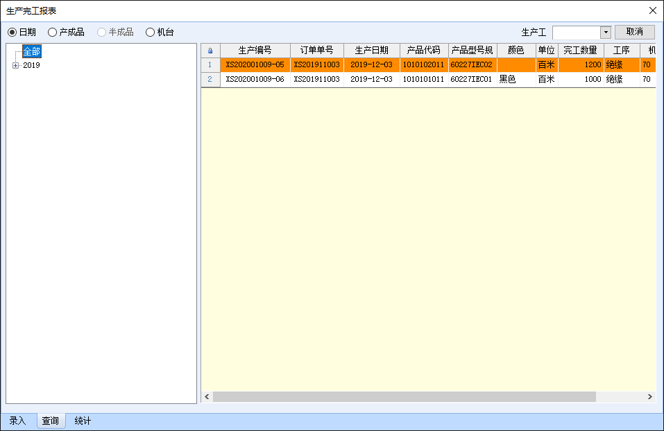Open the 生产工 dropdown arrow
This screenshot has height=431, width=664.
(605, 32)
